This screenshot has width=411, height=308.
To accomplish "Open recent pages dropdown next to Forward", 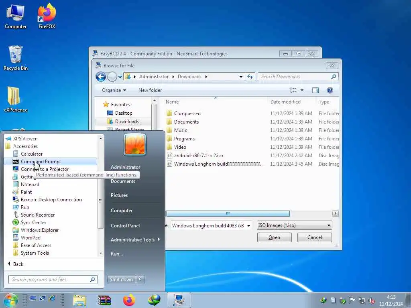I will (120, 77).
